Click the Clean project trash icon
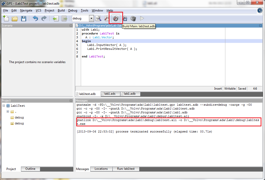The image size is (265, 180). (133, 18)
